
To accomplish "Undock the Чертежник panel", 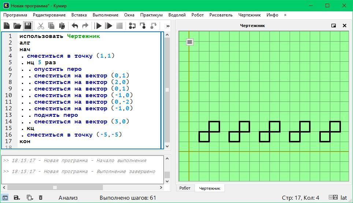I will click(334, 26).
